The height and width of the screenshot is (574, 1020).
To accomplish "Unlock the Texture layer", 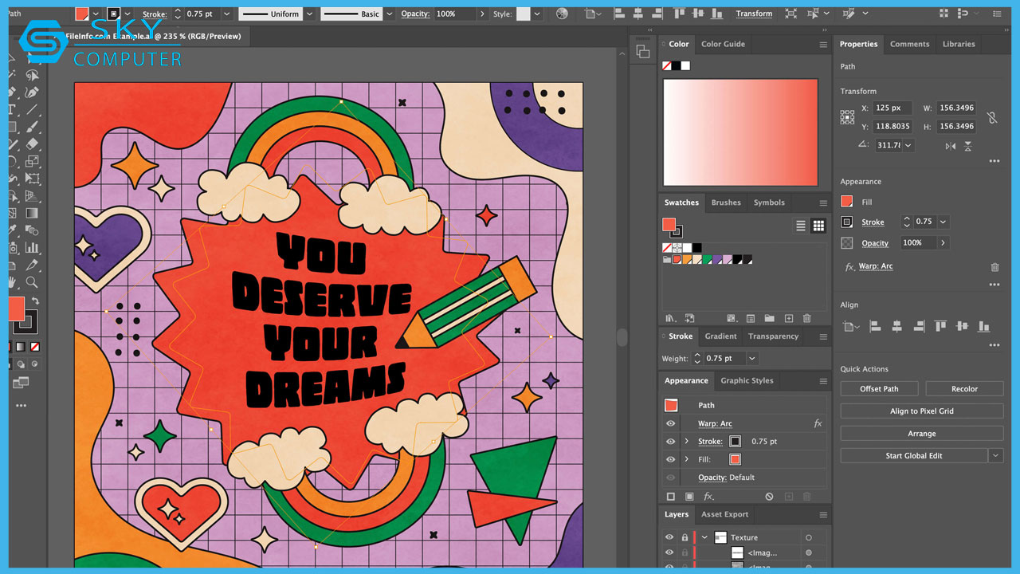I will click(x=685, y=537).
